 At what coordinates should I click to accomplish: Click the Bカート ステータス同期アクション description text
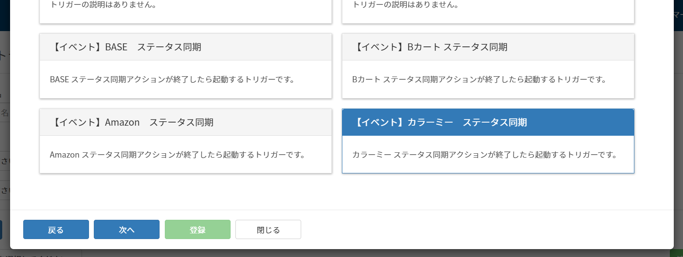coord(479,80)
